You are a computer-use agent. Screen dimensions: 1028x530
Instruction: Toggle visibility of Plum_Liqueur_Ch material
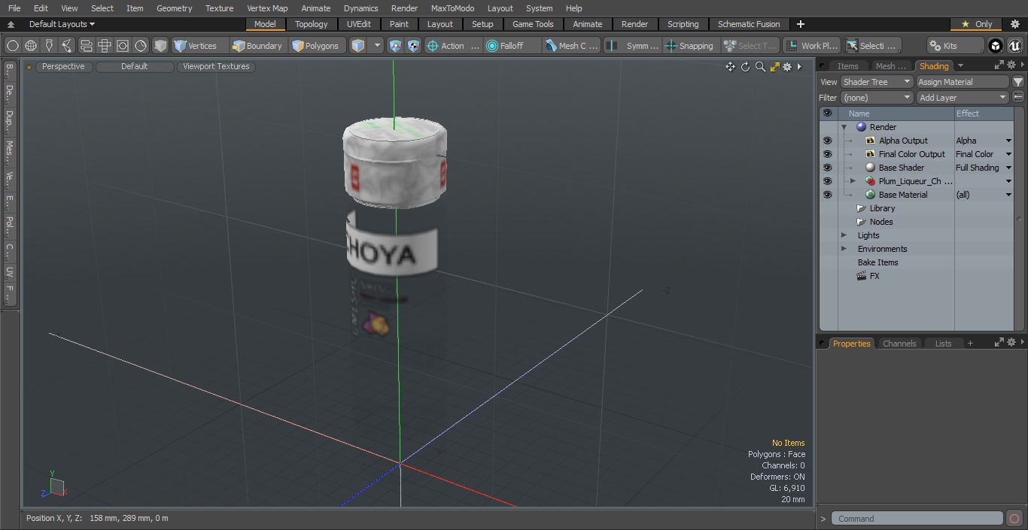[x=827, y=181]
